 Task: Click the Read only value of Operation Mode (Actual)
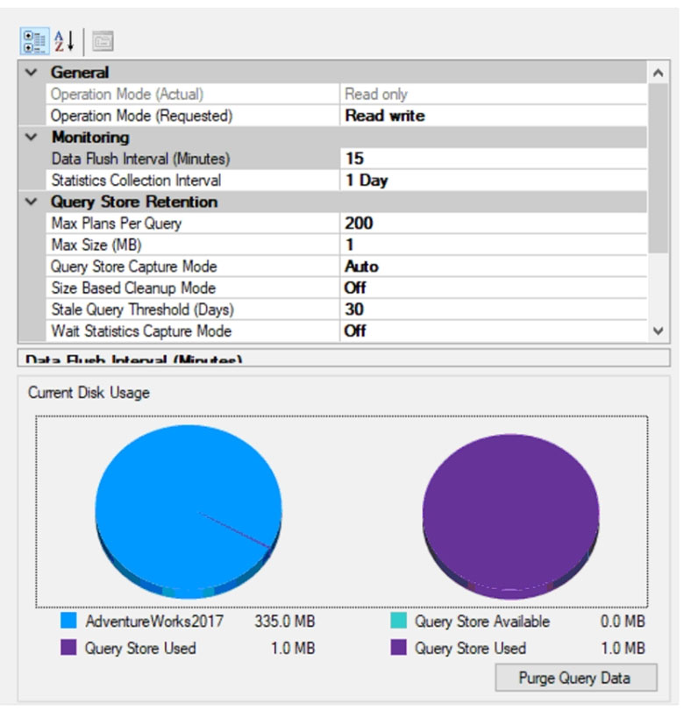(376, 95)
